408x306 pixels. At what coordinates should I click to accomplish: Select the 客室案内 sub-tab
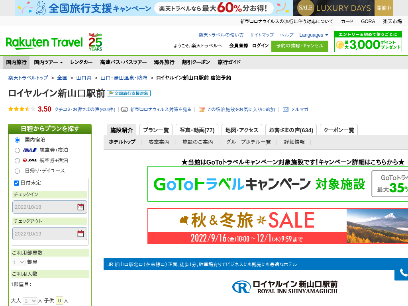tap(159, 142)
